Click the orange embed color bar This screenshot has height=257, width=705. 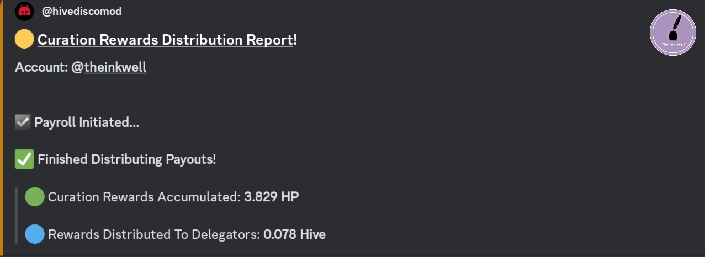click(2, 128)
